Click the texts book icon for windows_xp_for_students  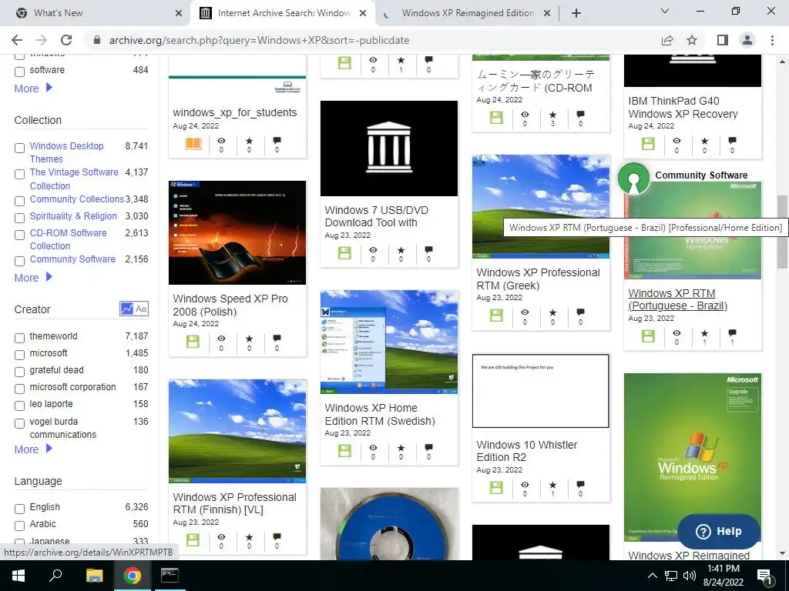tap(193, 144)
